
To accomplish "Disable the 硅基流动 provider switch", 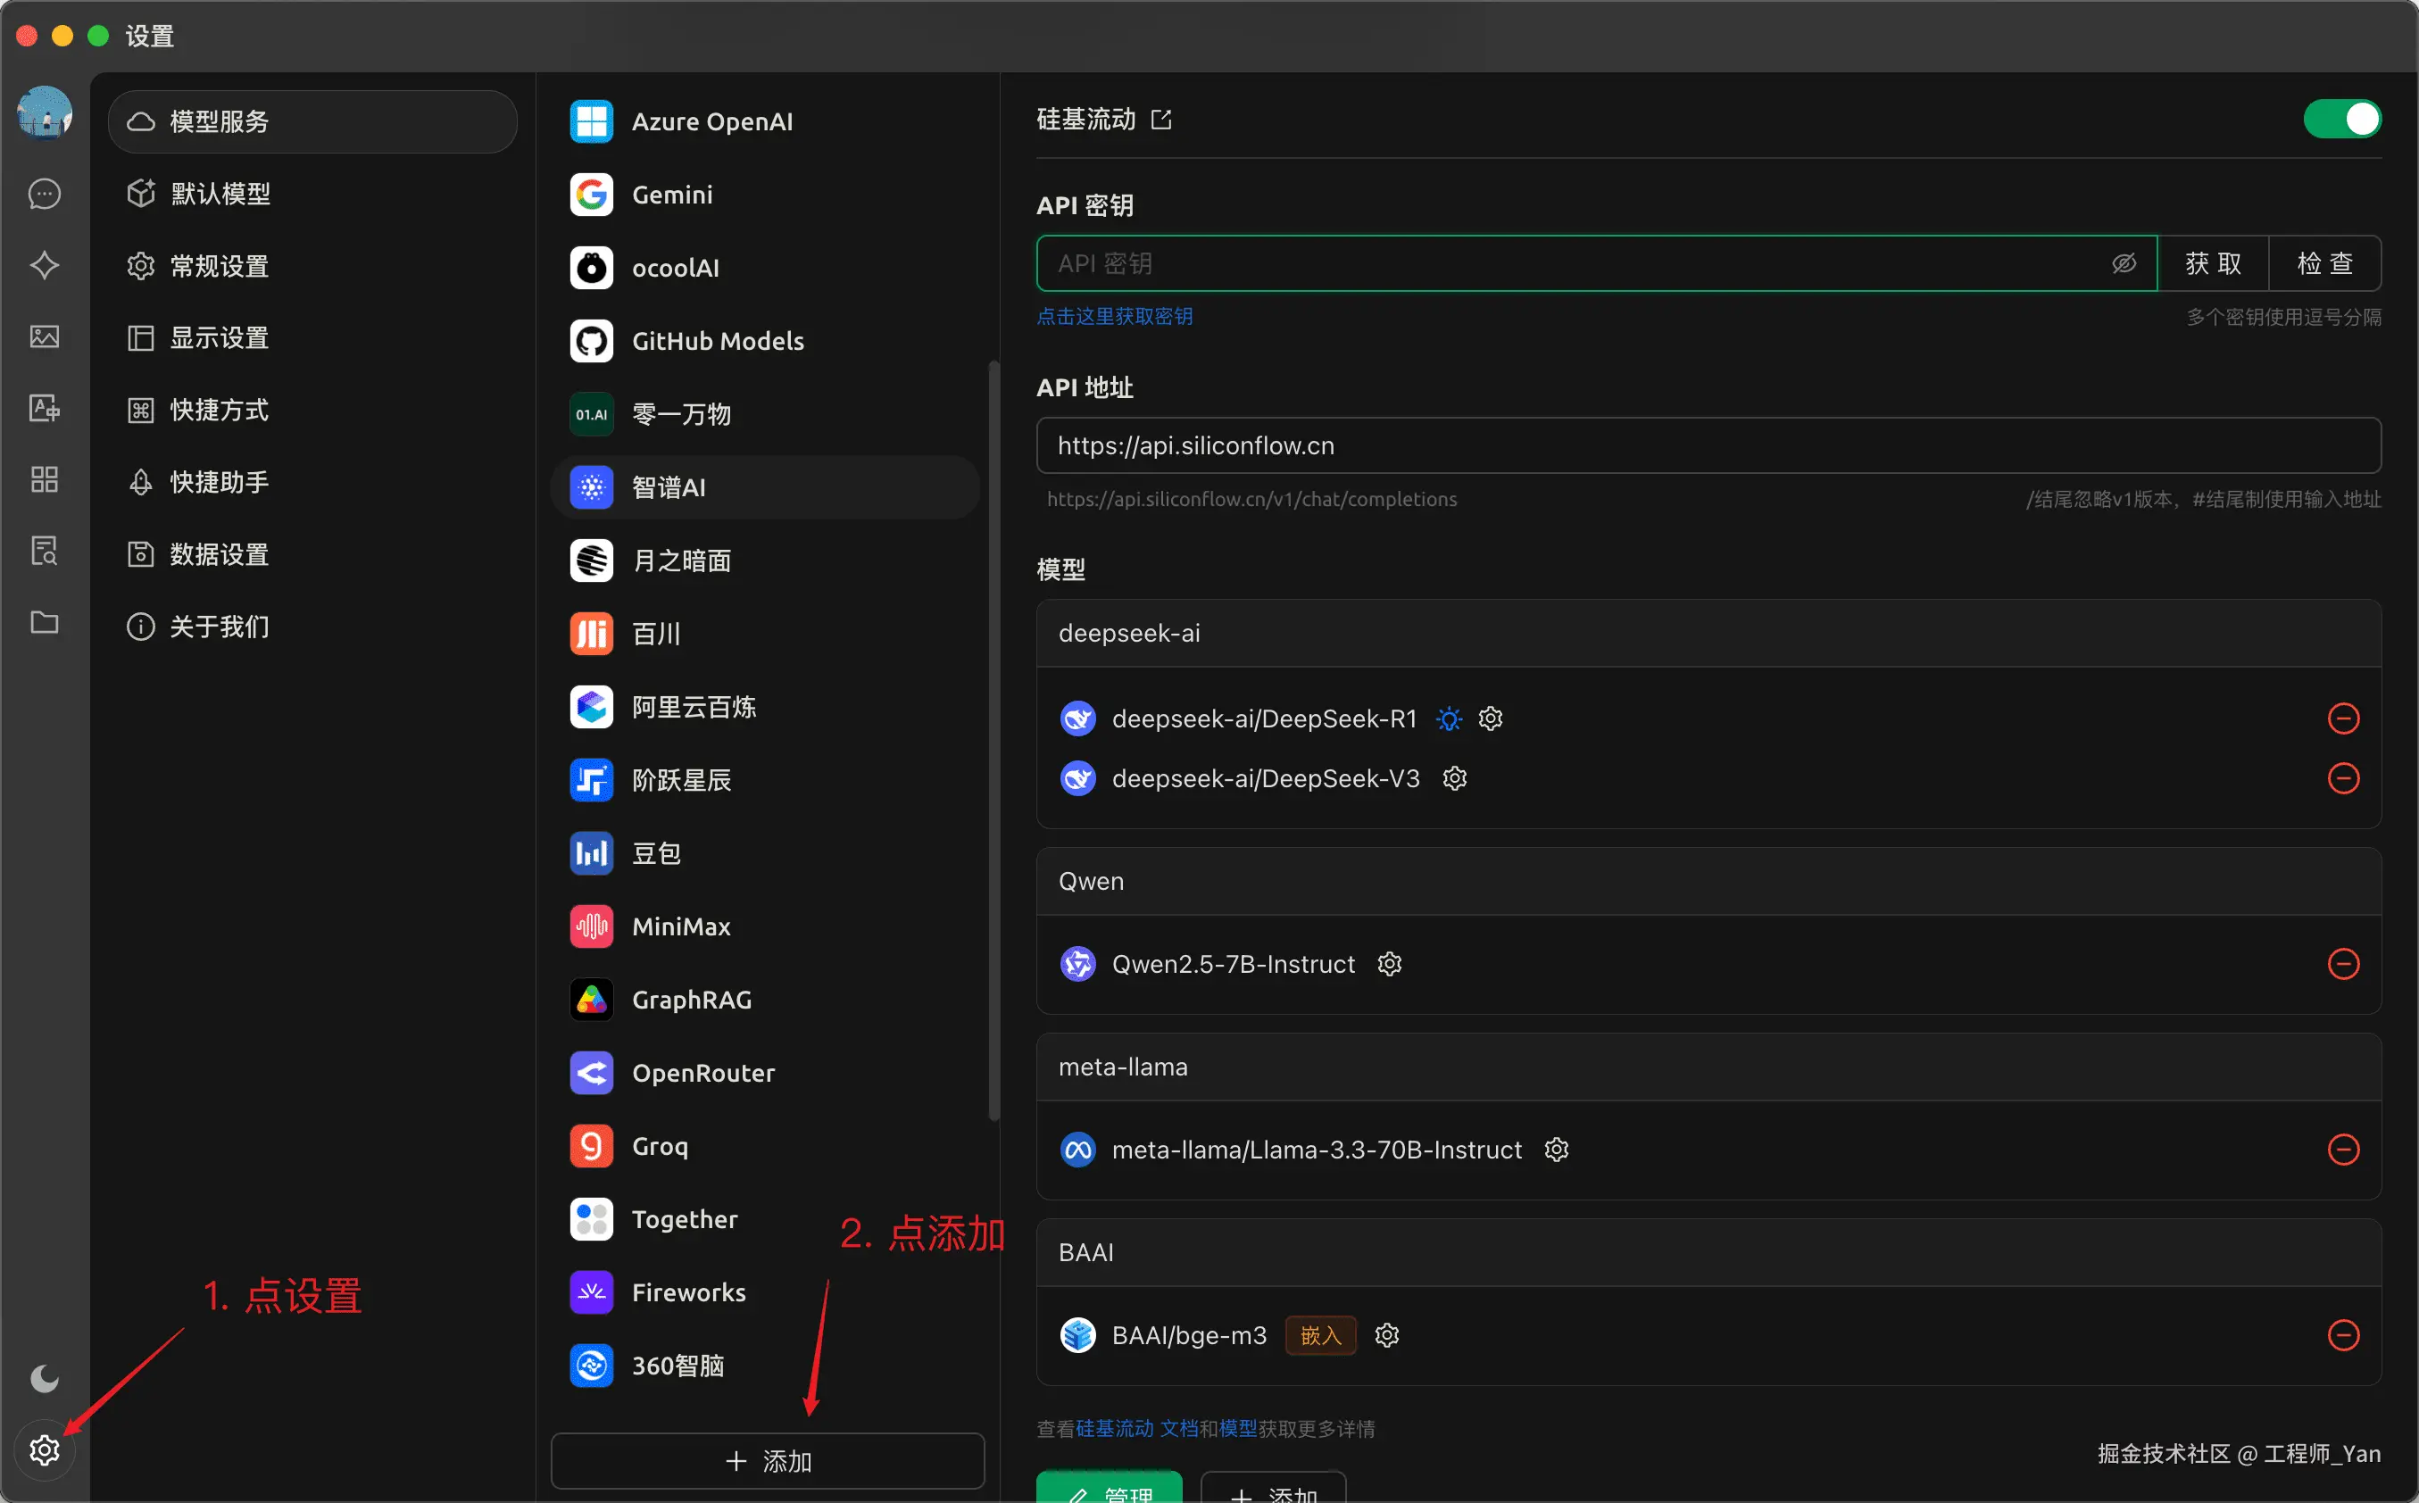I will tap(2341, 120).
